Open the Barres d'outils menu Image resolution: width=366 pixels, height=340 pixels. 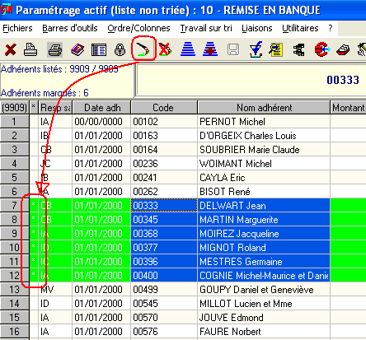(x=70, y=28)
